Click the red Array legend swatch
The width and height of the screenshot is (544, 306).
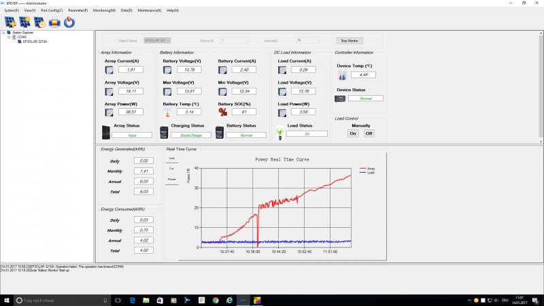pyautogui.click(x=363, y=169)
